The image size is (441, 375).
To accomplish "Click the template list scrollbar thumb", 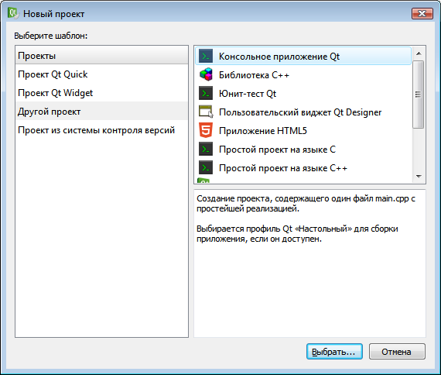I will [x=419, y=95].
